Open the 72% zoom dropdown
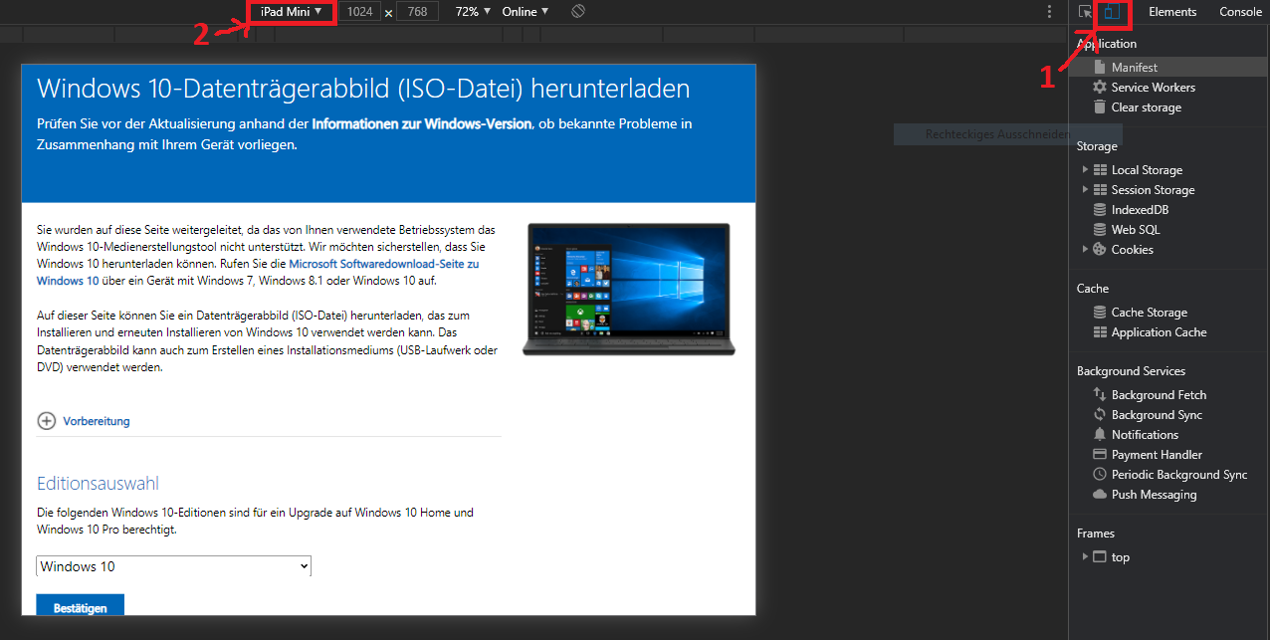The image size is (1270, 640). pos(473,12)
